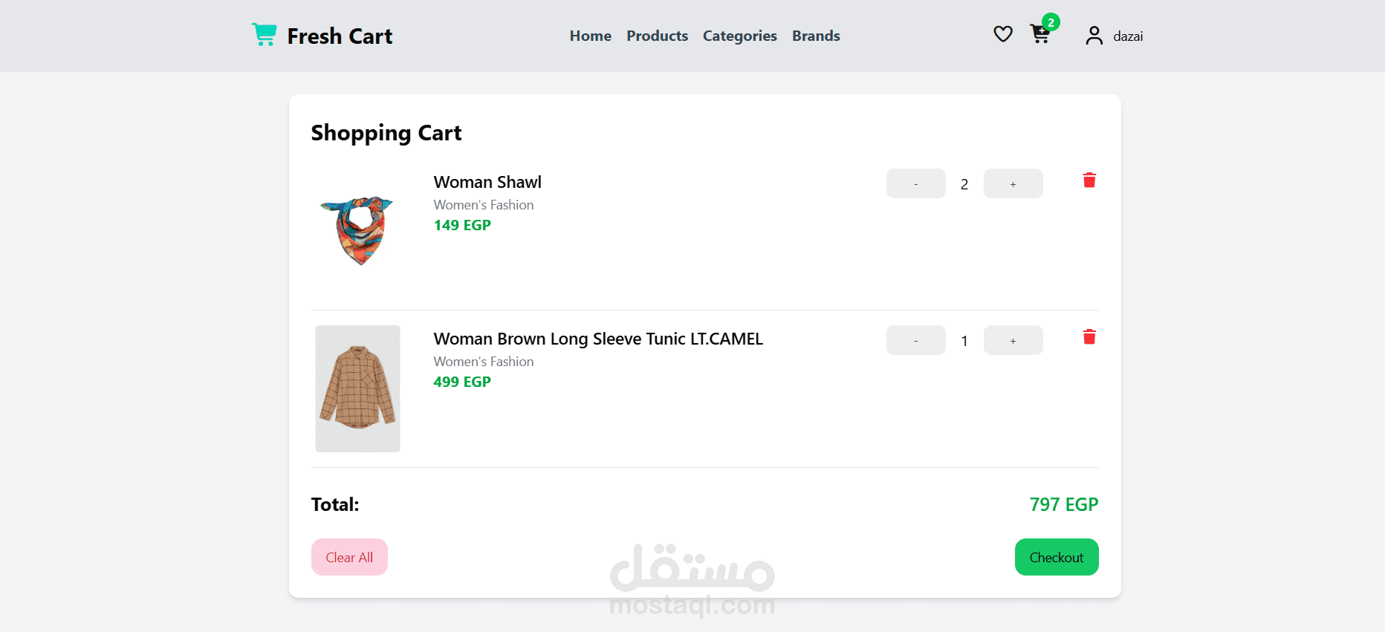Go to the Home page
The height and width of the screenshot is (632, 1385).
590,36
